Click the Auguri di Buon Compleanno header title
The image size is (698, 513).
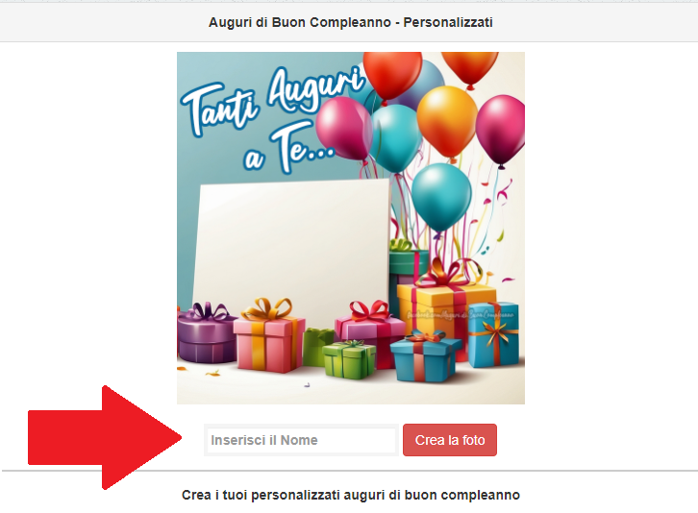(350, 22)
